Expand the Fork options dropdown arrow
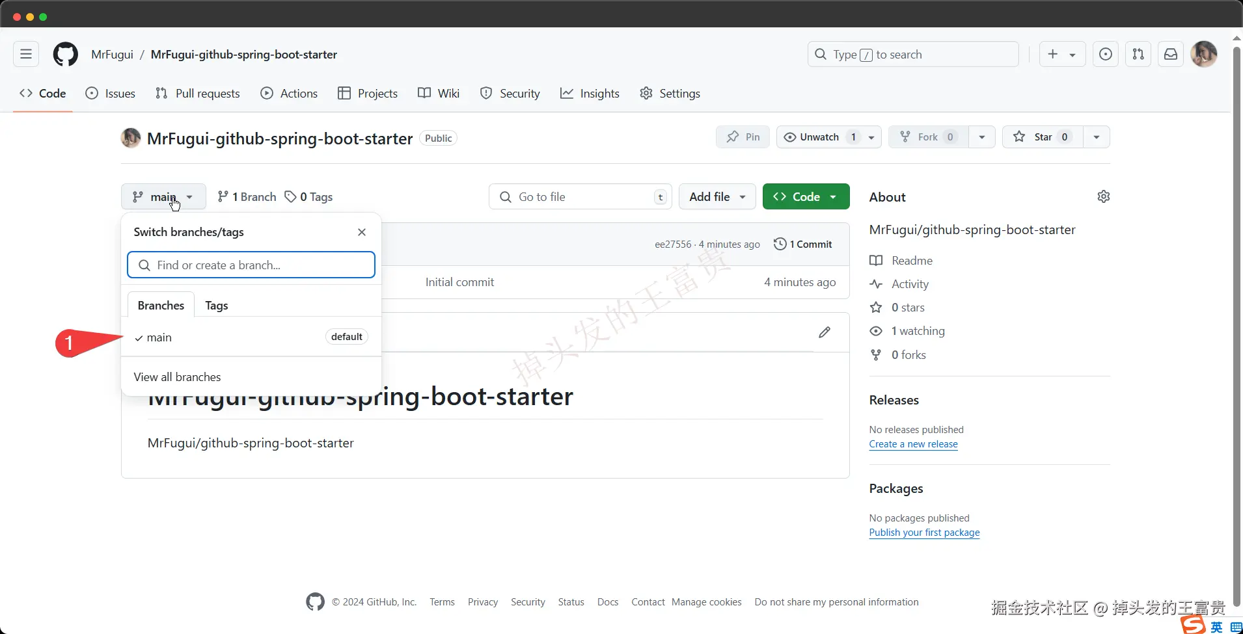This screenshot has height=634, width=1243. pyautogui.click(x=982, y=137)
